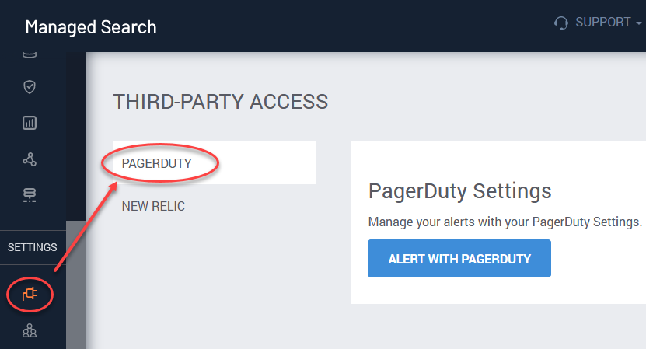Open the SUPPORT menu label
646x349 pixels.
[602, 23]
